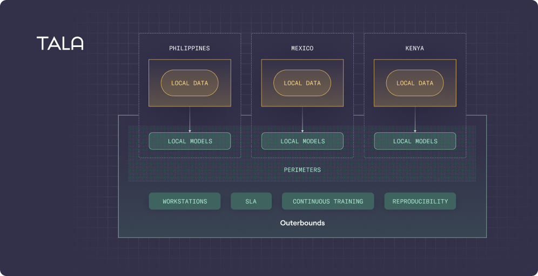Image resolution: width=538 pixels, height=276 pixels.
Task: Select the KENYA region heading
Action: (x=415, y=49)
